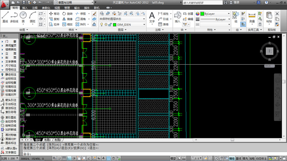Image resolution: width=287 pixels, height=161 pixels.
Task: Expand the 修改 panel
Action: [x=73, y=30]
